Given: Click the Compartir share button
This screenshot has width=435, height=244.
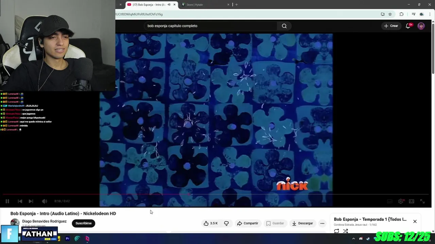Looking at the screenshot, I should [x=247, y=223].
